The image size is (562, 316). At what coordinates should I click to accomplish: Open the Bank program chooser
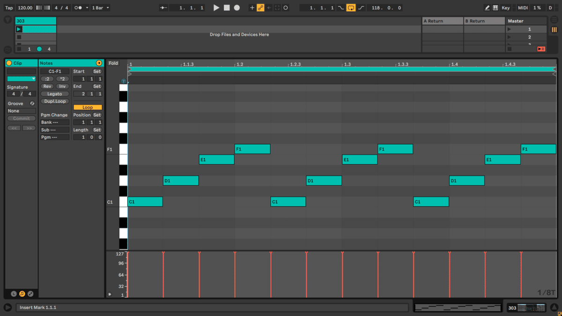[x=55, y=123]
